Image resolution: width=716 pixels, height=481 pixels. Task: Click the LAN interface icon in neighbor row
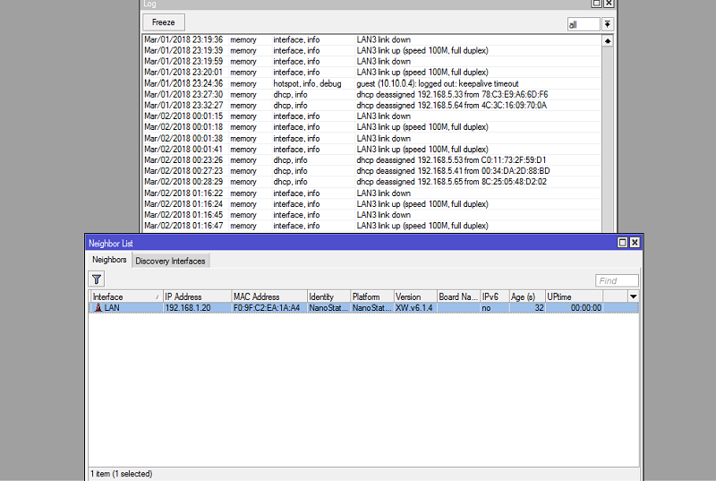98,307
